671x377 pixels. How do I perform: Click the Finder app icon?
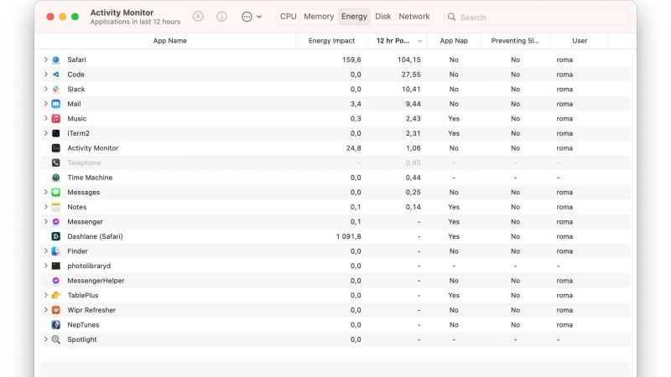(56, 251)
